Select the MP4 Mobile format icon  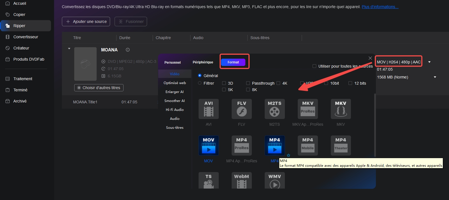coord(308,146)
